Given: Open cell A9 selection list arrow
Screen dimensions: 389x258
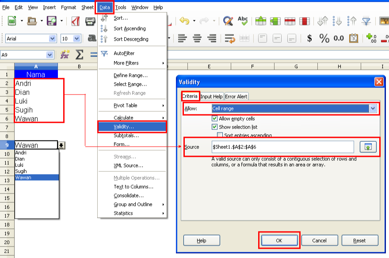Looking at the screenshot, I should point(61,145).
